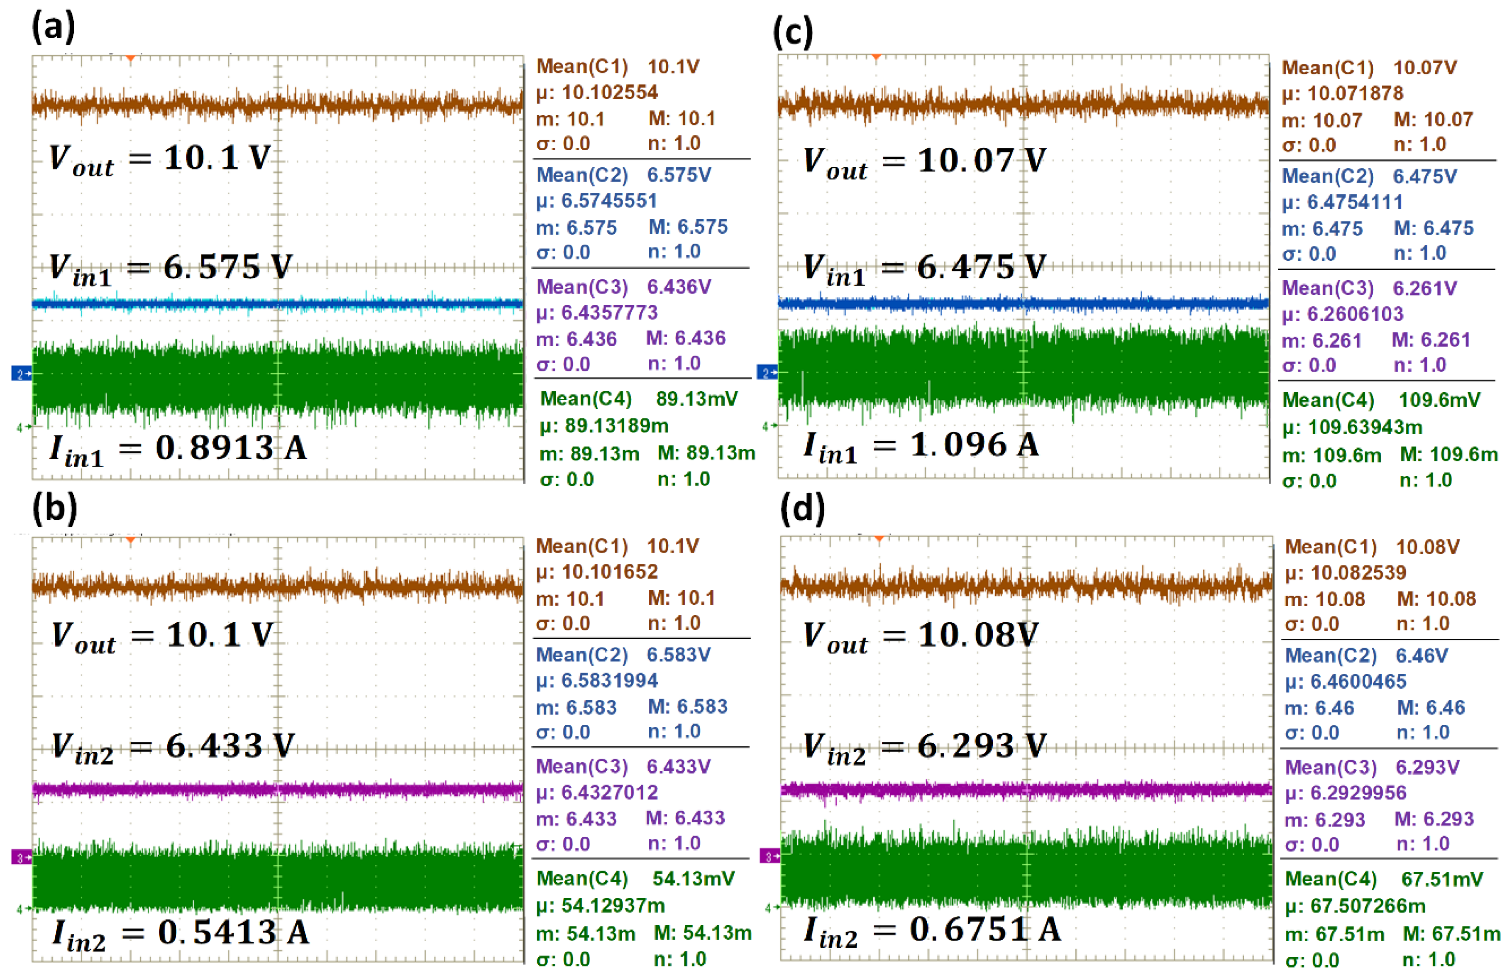
Task: Click the Iin2 = 0.5413 A annotation
Action: [x=180, y=934]
